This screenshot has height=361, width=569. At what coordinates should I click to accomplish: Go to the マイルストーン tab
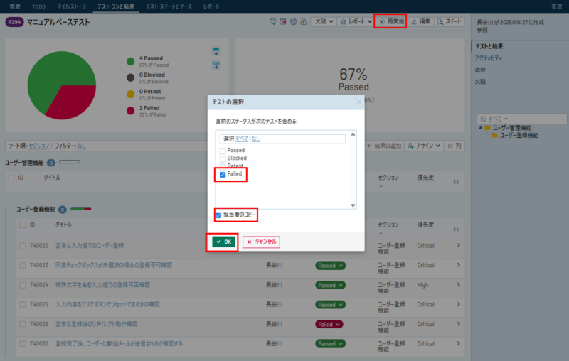coord(72,6)
